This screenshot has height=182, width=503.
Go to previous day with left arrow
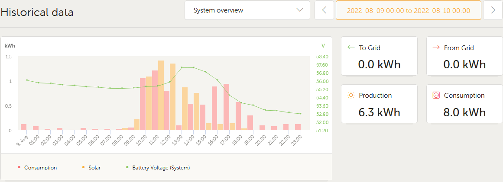pyautogui.click(x=324, y=10)
